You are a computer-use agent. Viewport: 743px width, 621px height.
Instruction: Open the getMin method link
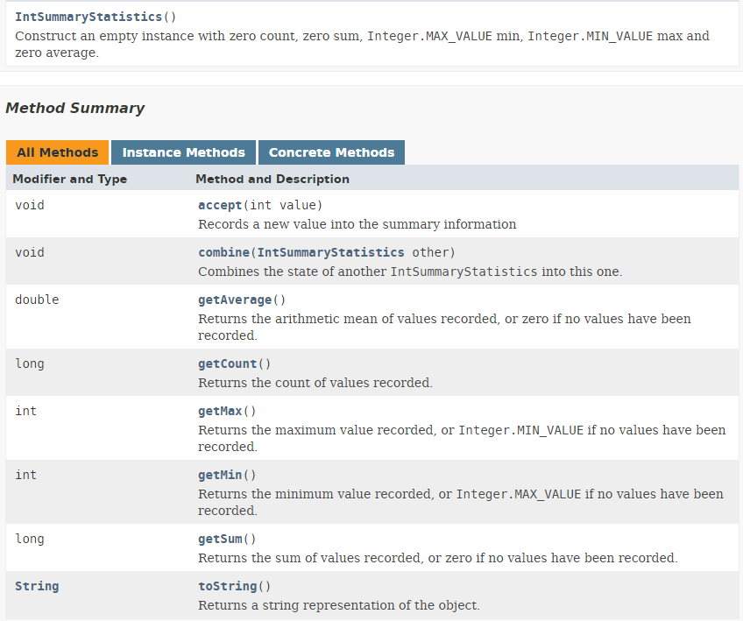220,475
